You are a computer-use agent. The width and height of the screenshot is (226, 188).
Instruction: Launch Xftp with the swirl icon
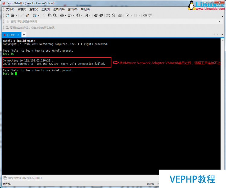pyautogui.click(x=96, y=15)
